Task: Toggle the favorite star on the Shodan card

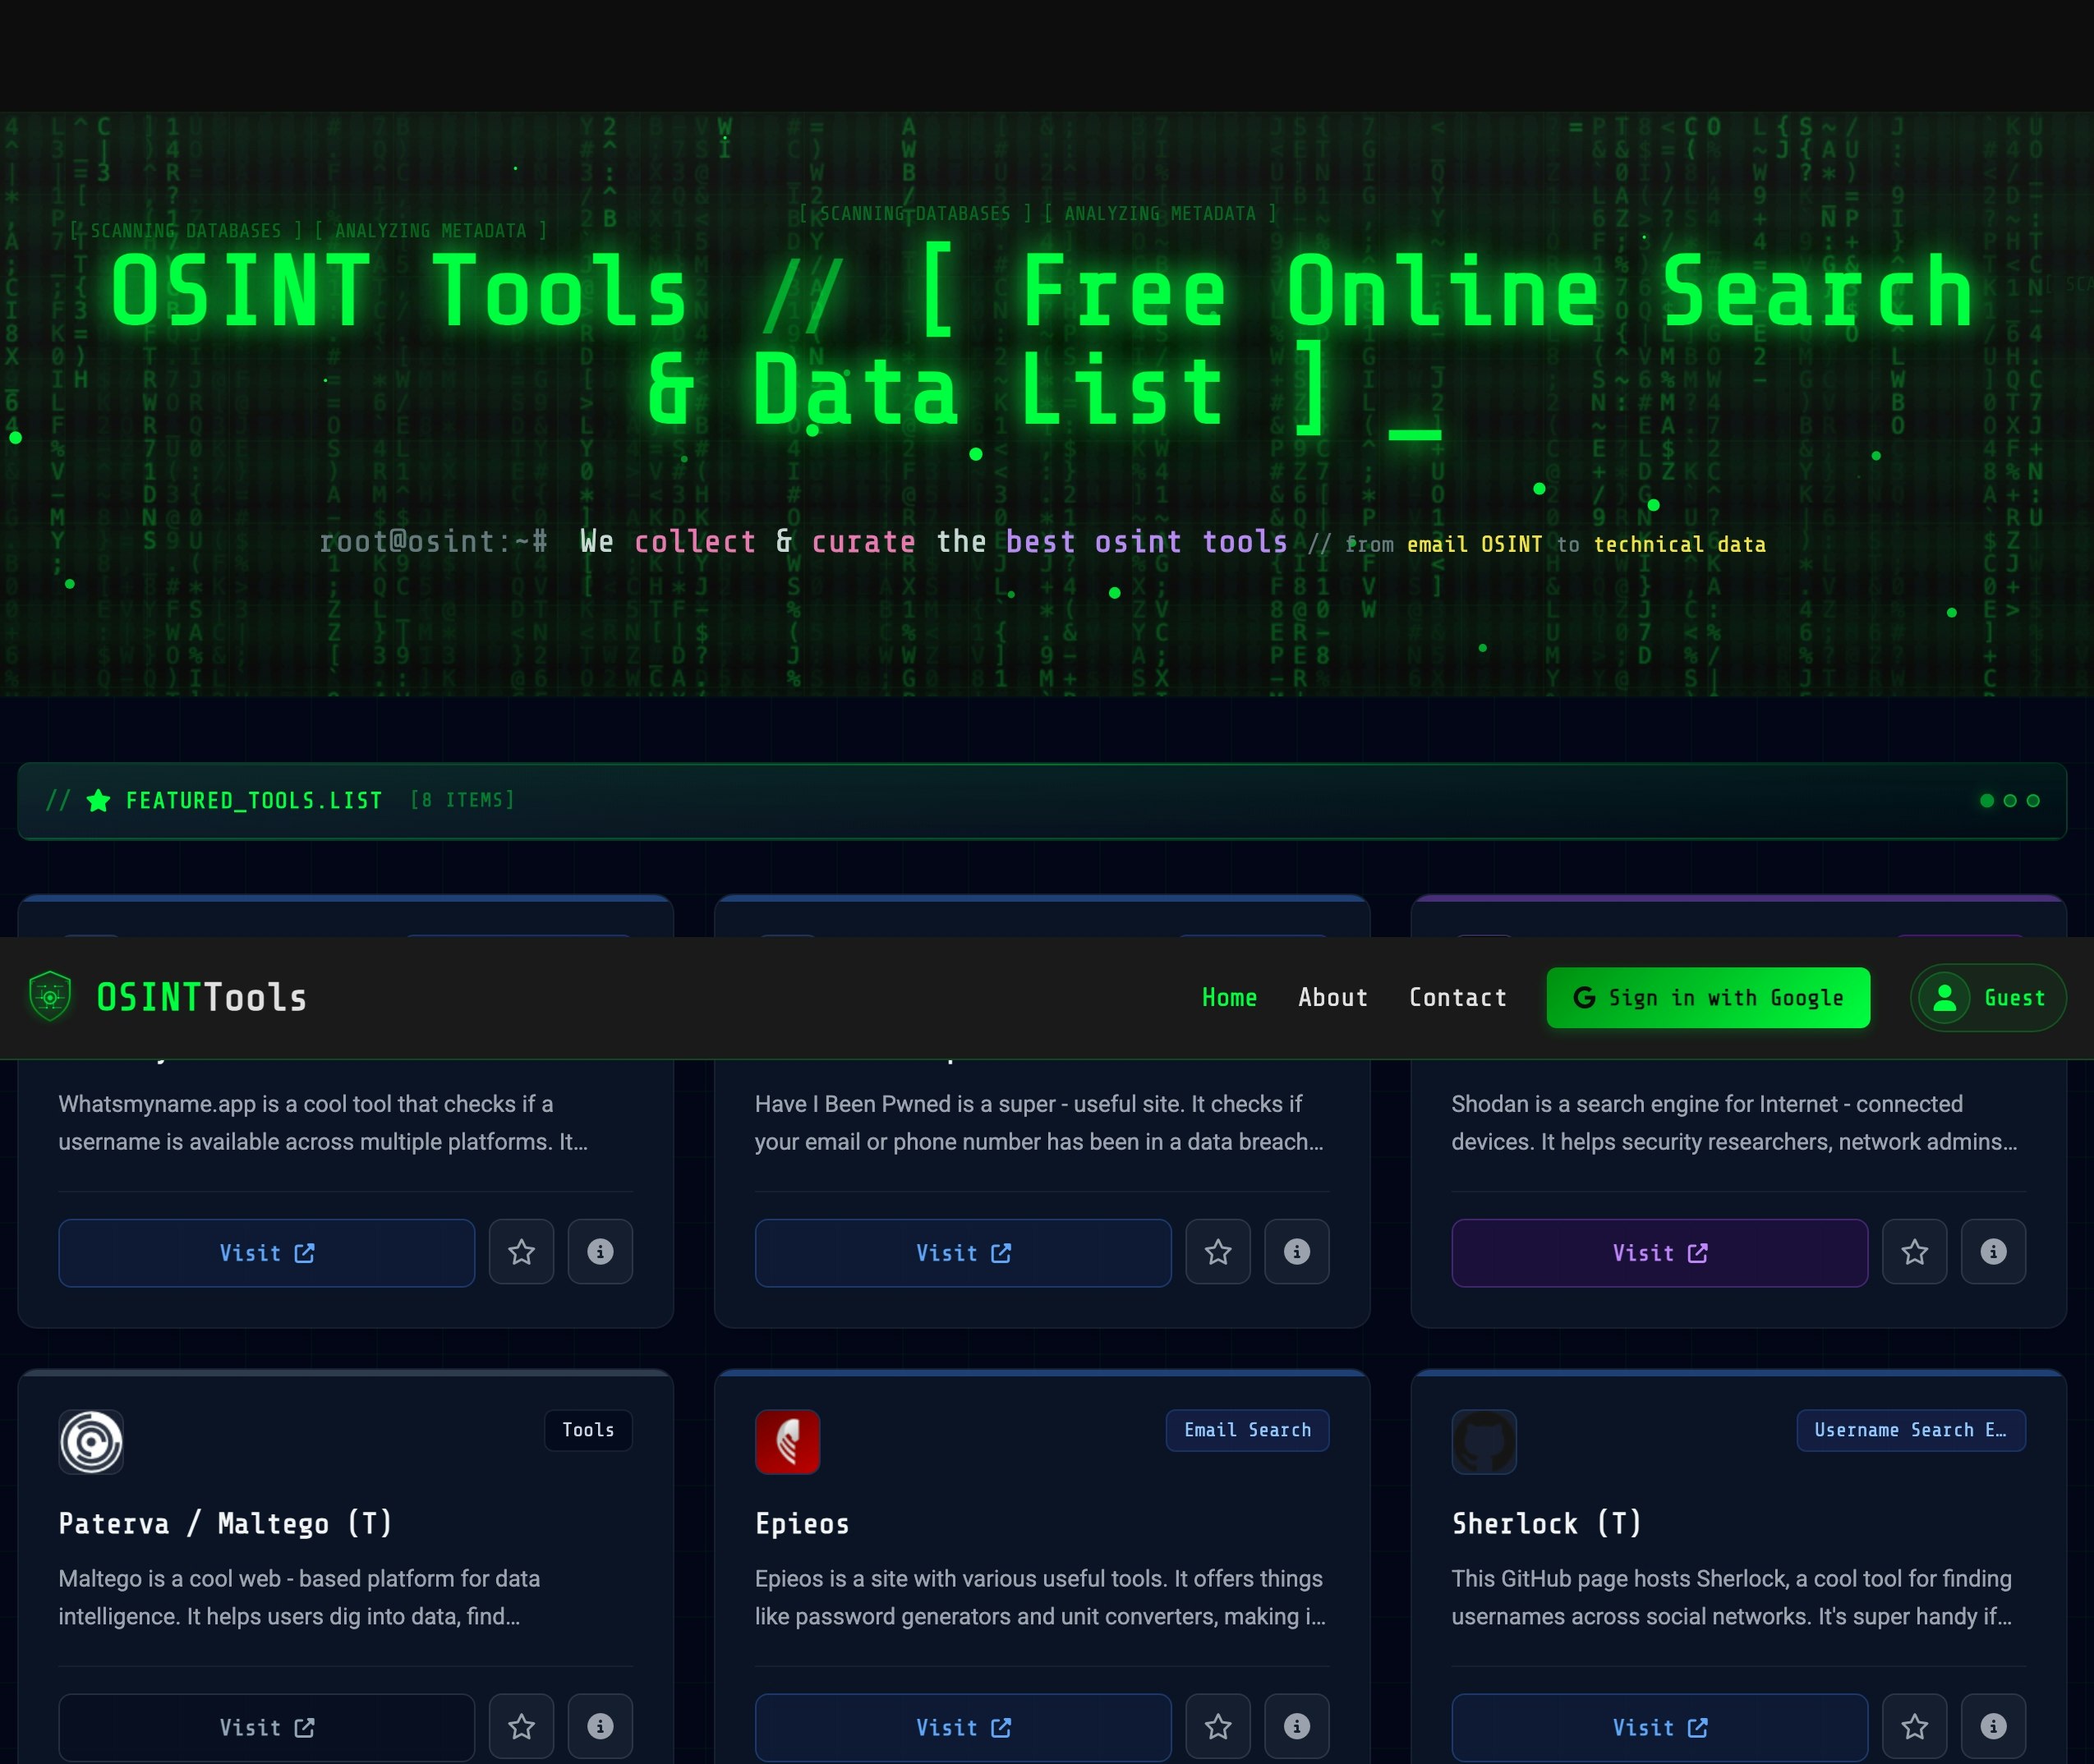Action: pyautogui.click(x=1914, y=1252)
